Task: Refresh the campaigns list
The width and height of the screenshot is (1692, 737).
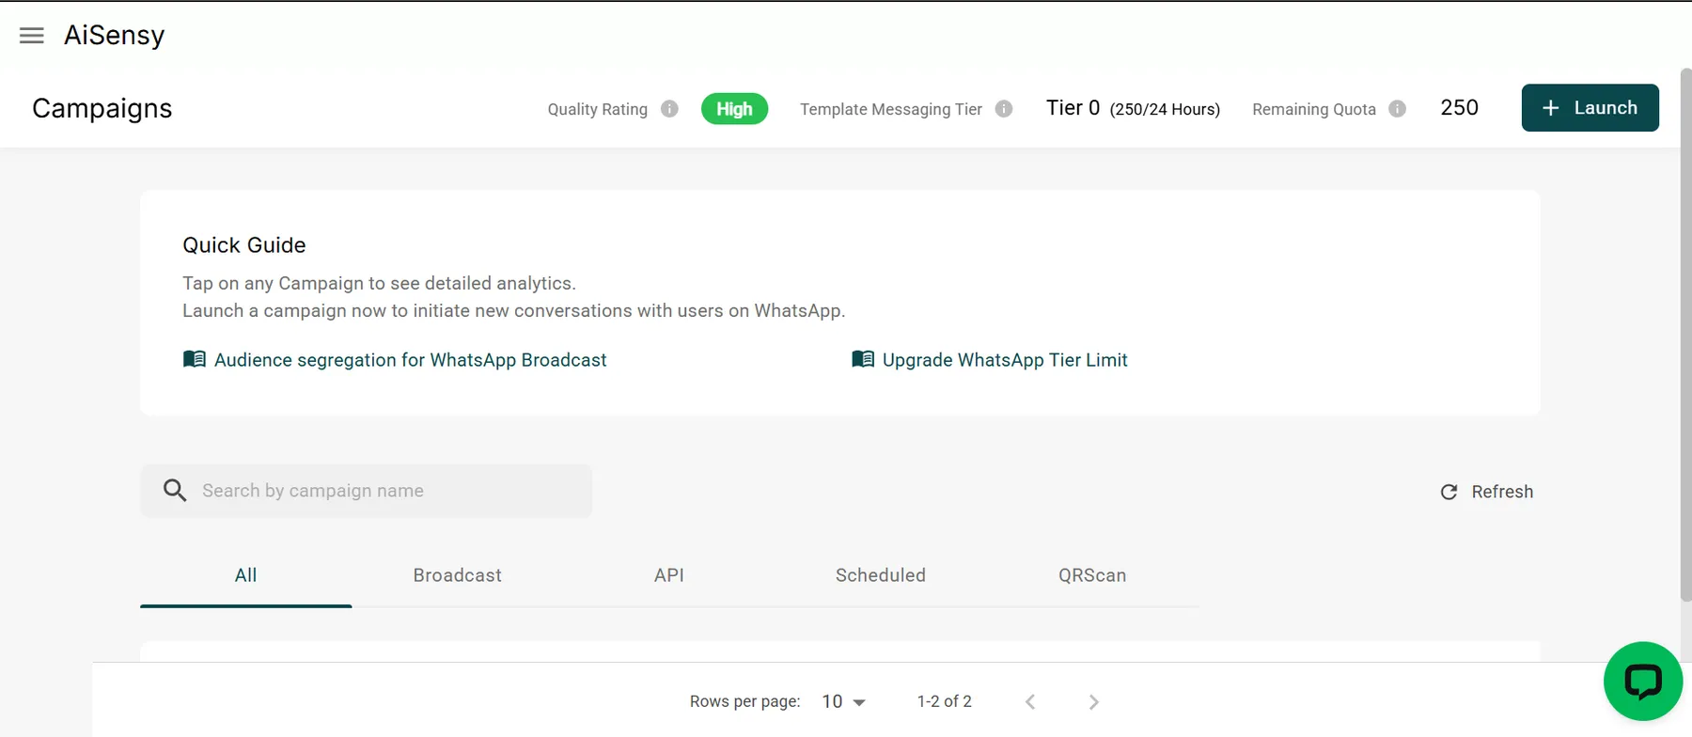Action: 1487,492
